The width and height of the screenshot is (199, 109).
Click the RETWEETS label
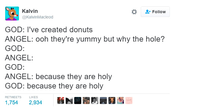tap(13, 97)
